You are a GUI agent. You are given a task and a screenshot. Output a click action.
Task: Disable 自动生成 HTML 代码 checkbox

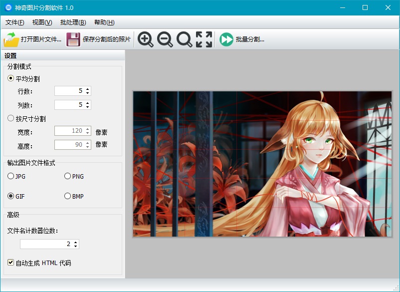[10, 262]
